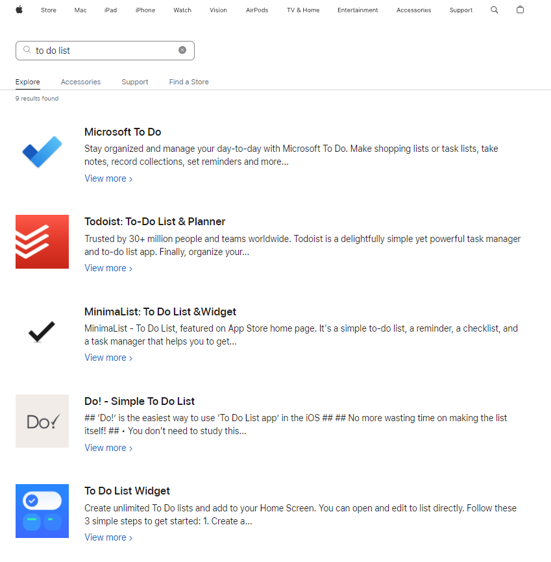The height and width of the screenshot is (562, 551).
Task: Click the To Do List Widget description text
Action: click(x=300, y=515)
